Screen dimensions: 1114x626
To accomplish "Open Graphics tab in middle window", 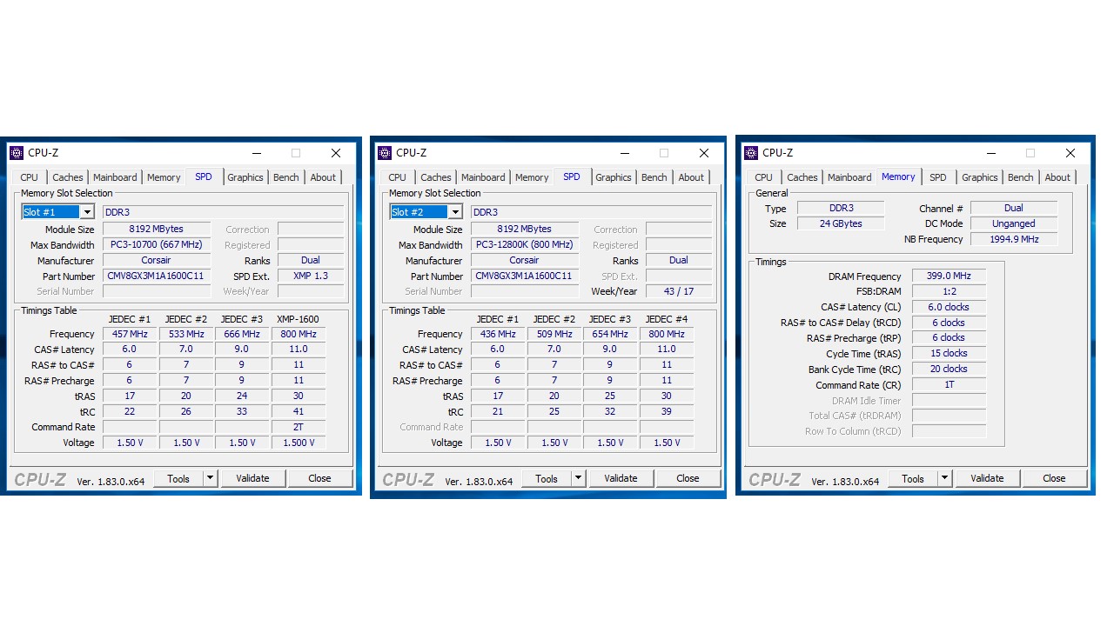I will (x=614, y=177).
